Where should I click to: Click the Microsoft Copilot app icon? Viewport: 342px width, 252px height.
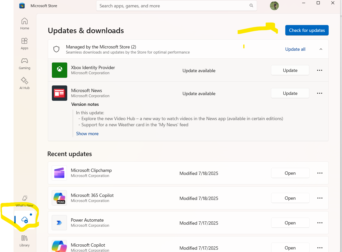click(x=59, y=246)
